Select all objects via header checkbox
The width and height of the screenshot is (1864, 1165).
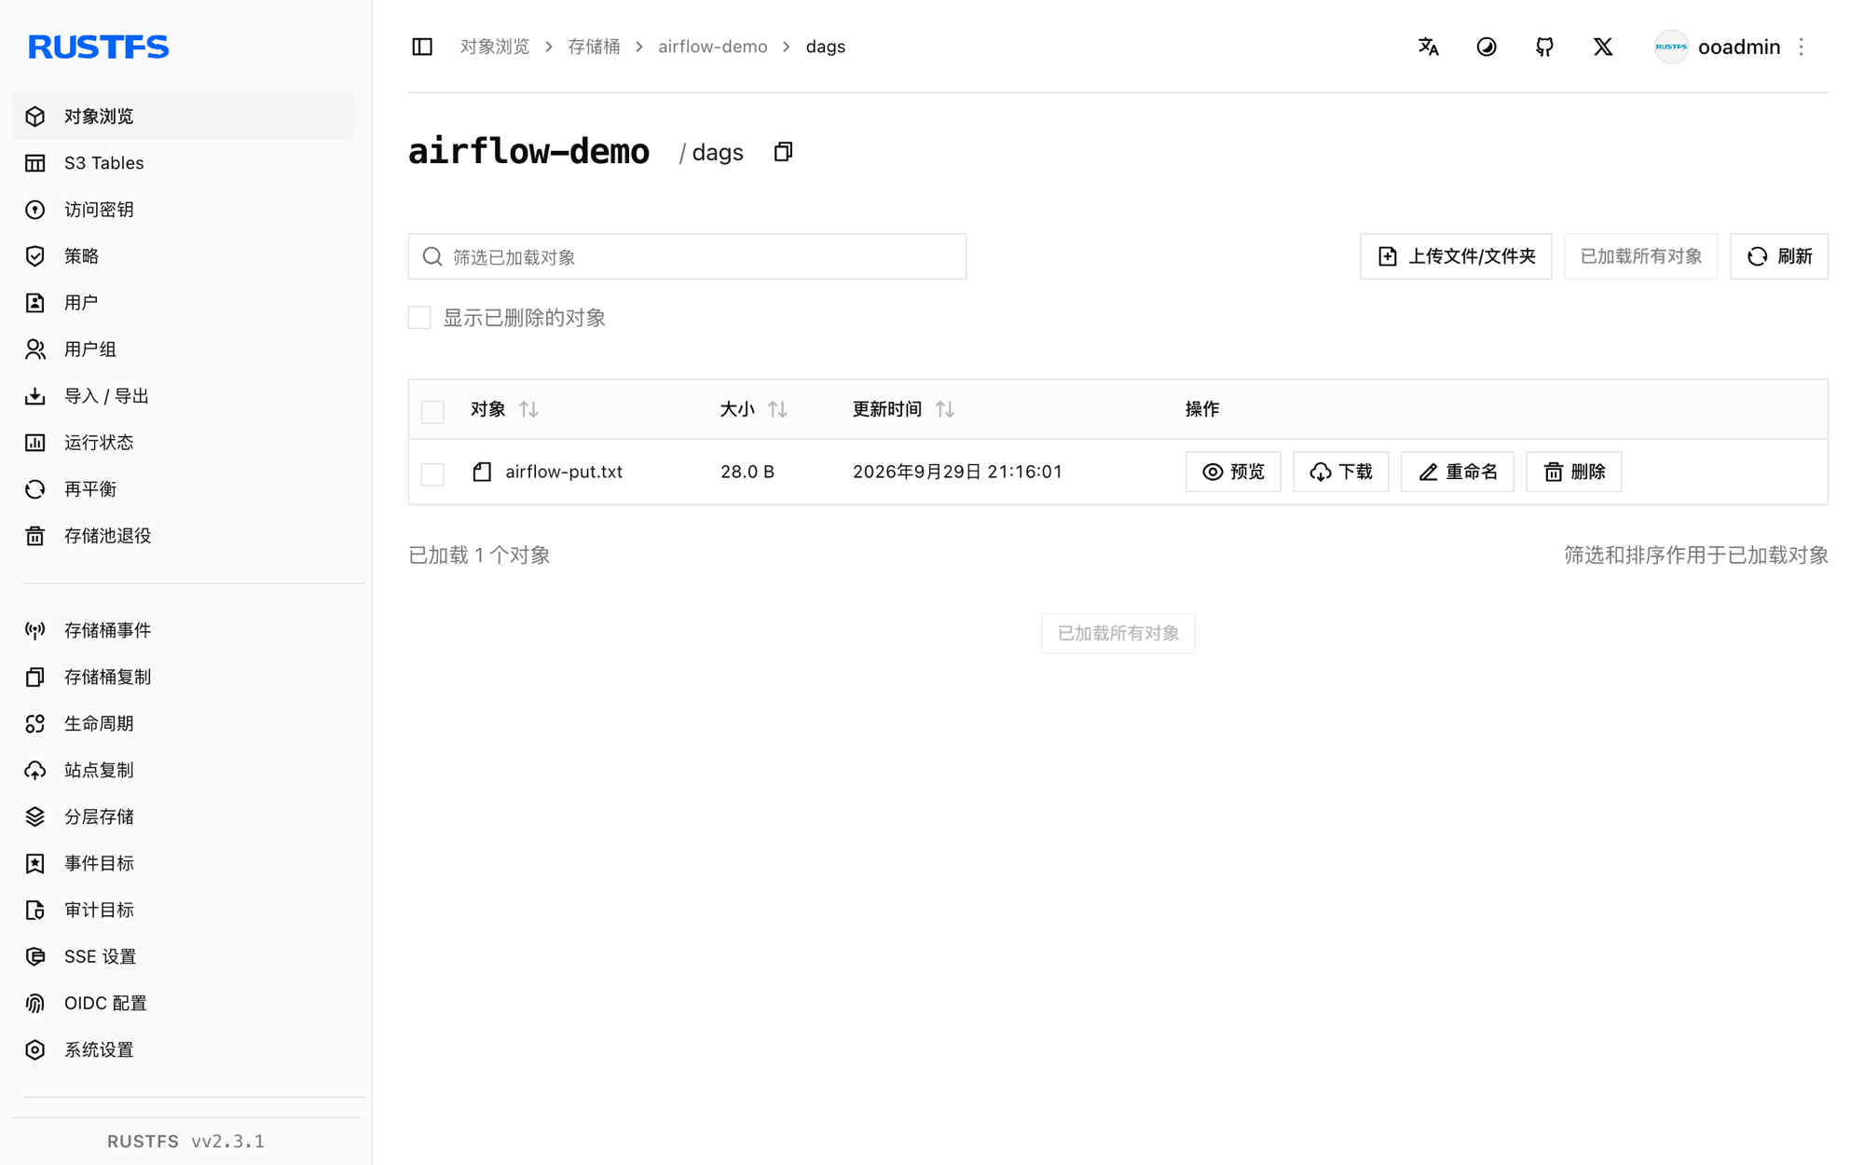[432, 411]
